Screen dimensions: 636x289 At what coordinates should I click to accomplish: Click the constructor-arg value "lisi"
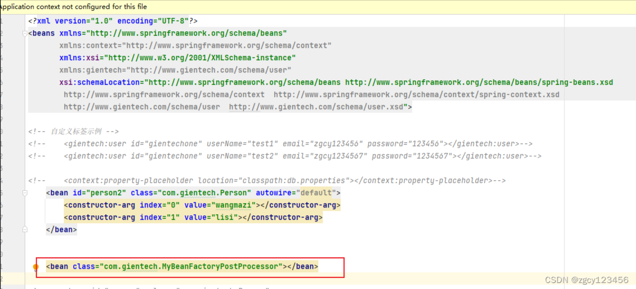point(224,218)
